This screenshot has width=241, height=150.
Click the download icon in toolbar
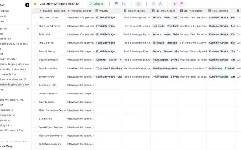(x=160, y=4)
